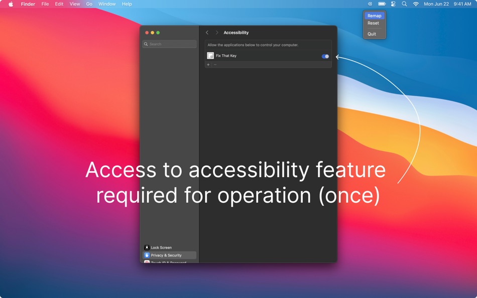
Task: Click the Search field in System Settings
Action: [168, 44]
